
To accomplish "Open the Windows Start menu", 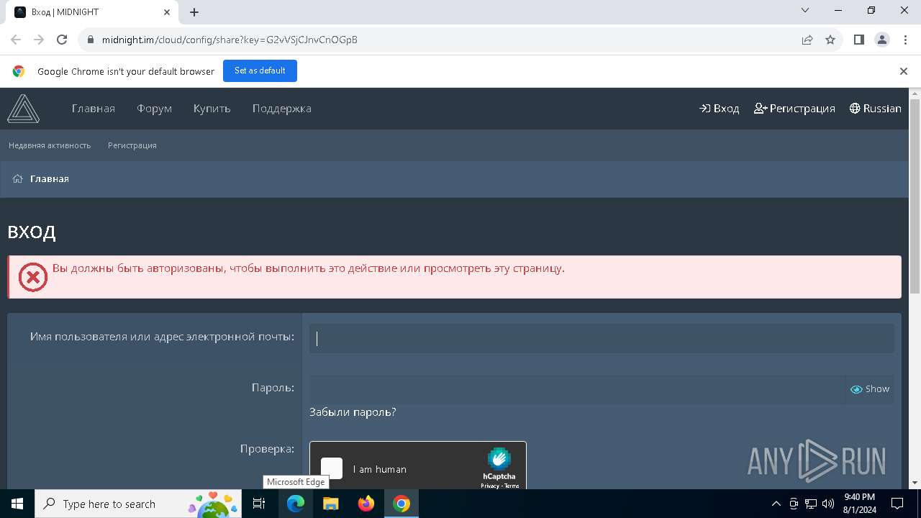I will [x=17, y=504].
